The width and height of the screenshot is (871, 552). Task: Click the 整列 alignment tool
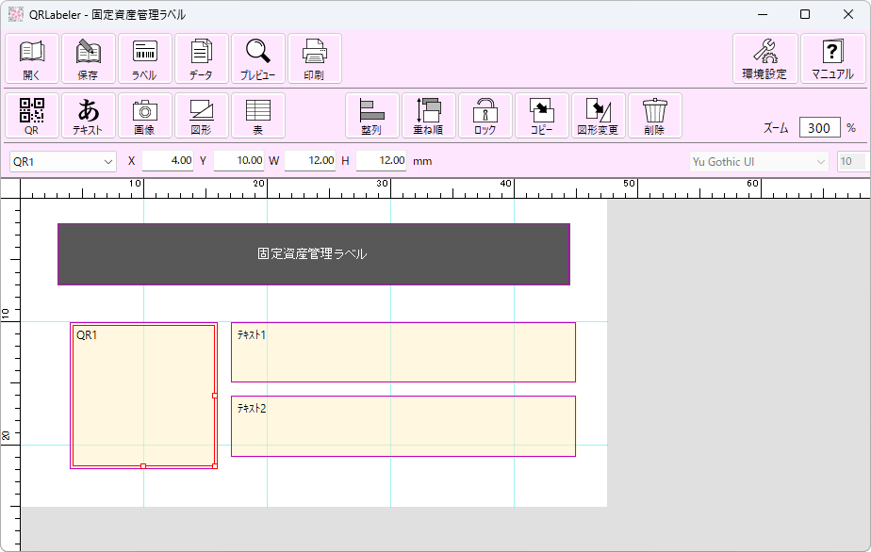point(370,115)
